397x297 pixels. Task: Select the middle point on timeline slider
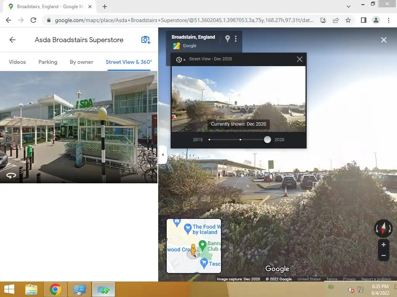click(240, 139)
